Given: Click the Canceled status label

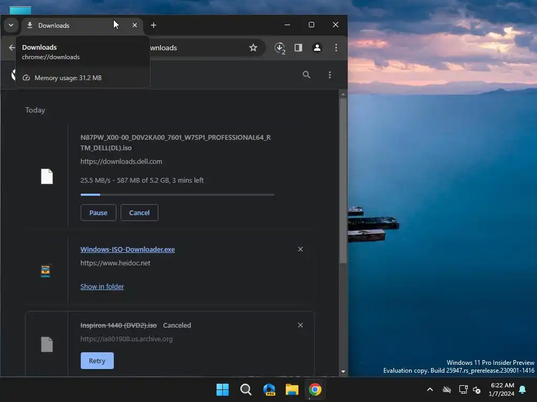Looking at the screenshot, I should tap(177, 325).
